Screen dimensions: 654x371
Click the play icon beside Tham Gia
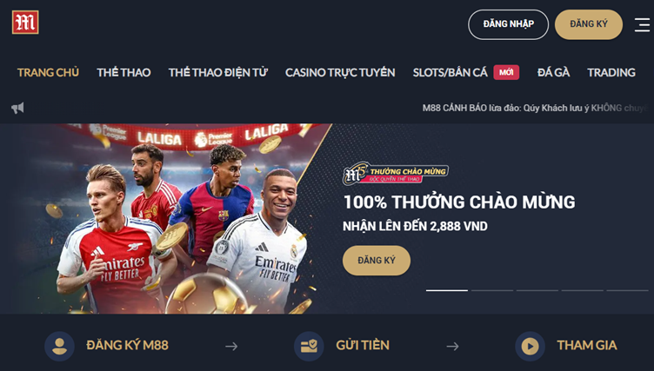(531, 346)
